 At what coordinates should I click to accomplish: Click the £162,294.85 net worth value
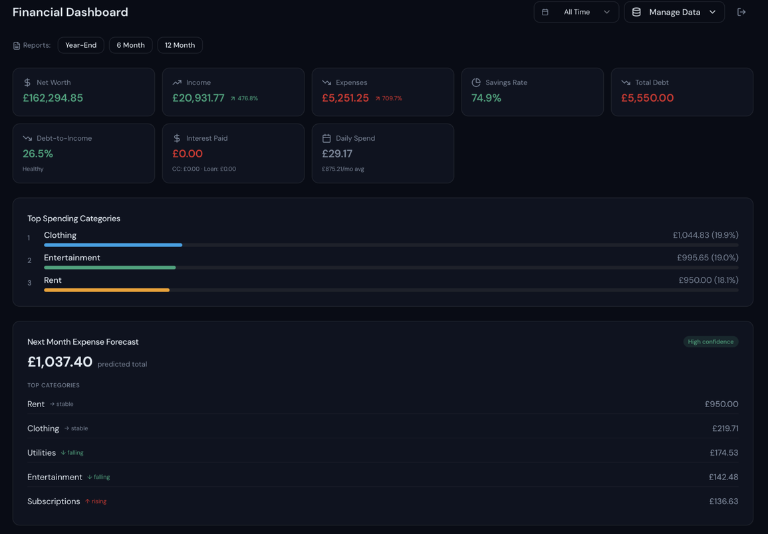coord(53,98)
